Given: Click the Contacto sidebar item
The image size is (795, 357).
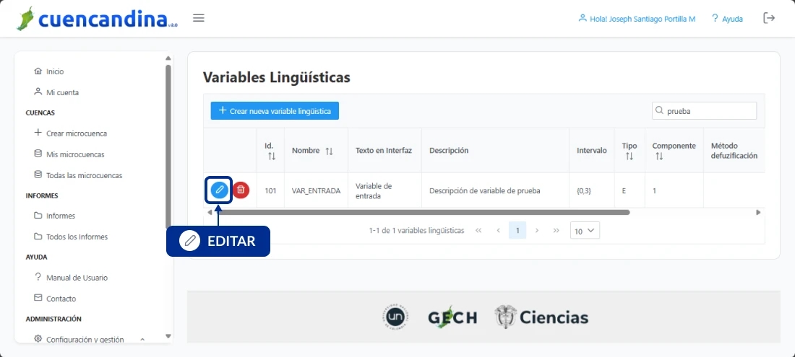Looking at the screenshot, I should point(61,299).
